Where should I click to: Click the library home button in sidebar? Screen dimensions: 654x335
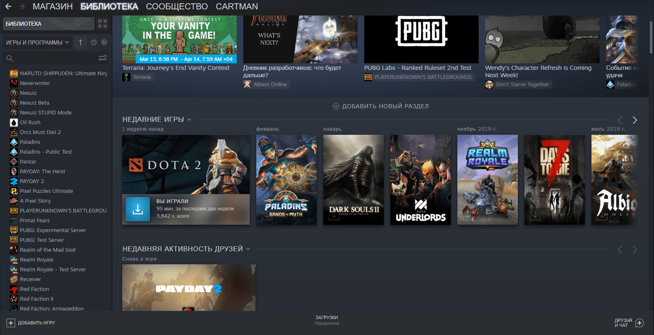49,24
